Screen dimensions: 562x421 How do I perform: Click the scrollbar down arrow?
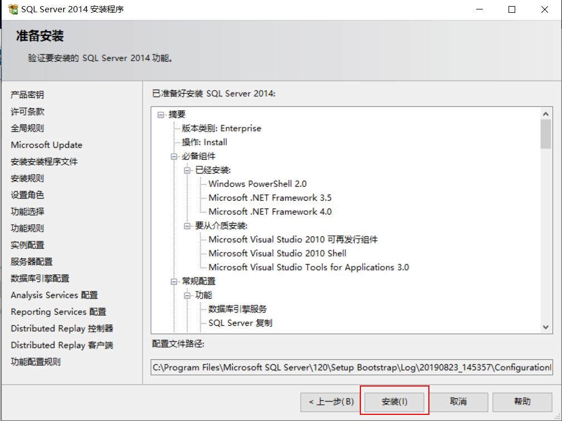(x=546, y=327)
